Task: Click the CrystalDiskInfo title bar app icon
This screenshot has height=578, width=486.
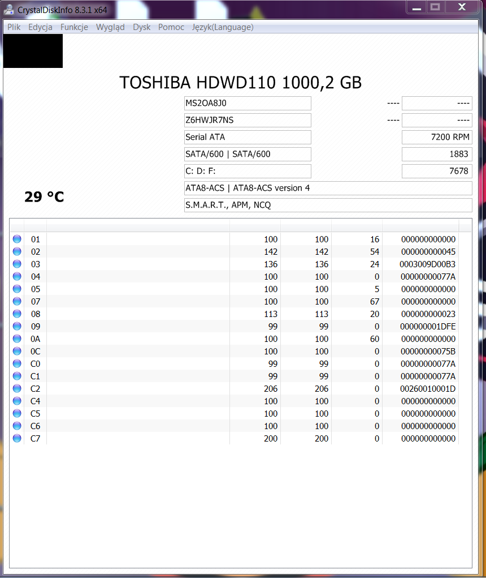Action: pos(8,10)
